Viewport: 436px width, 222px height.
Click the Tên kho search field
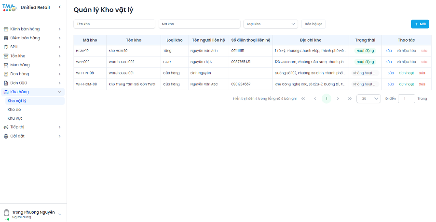pos(114,24)
